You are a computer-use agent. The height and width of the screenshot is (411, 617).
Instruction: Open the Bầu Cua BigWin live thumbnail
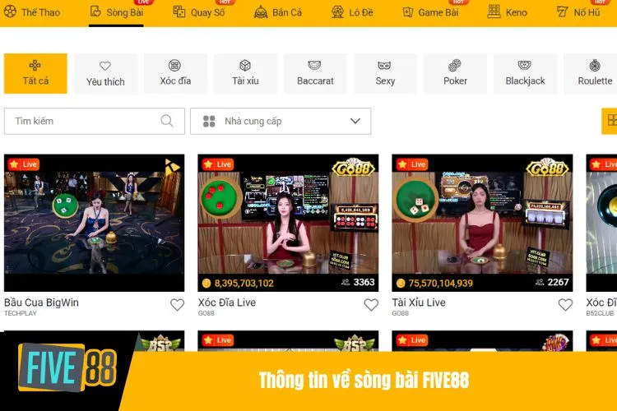click(94, 223)
